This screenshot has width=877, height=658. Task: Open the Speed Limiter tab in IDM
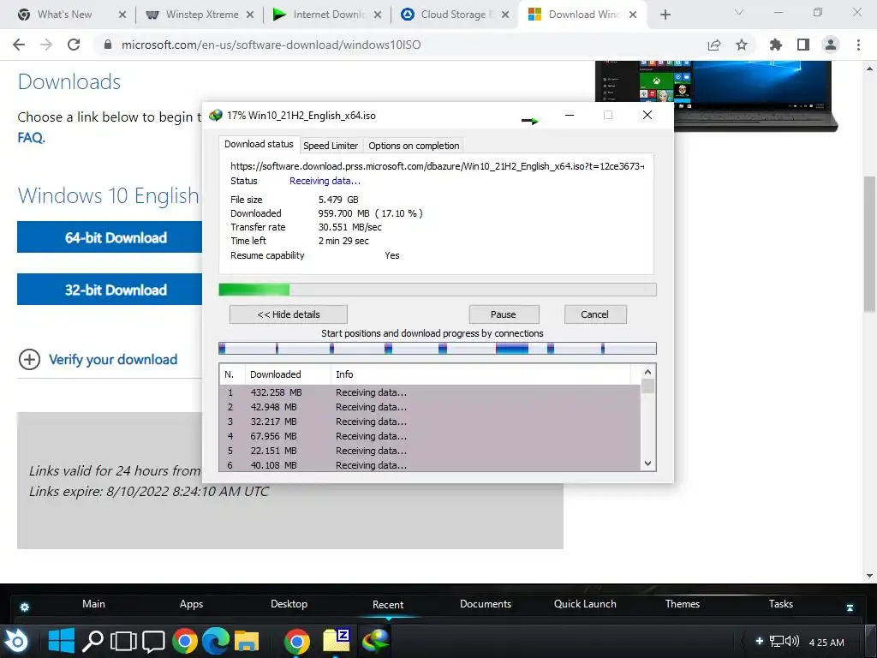coord(331,146)
